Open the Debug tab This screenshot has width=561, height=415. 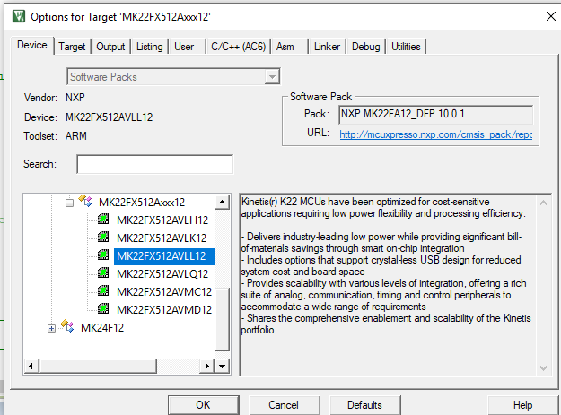[x=365, y=47]
